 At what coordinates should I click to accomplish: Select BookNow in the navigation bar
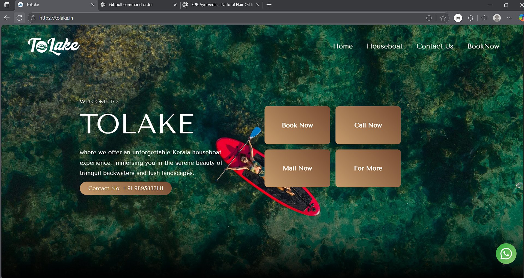pyautogui.click(x=483, y=46)
